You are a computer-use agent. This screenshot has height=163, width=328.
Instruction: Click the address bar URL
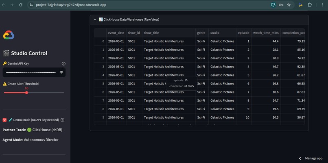point(71,5)
